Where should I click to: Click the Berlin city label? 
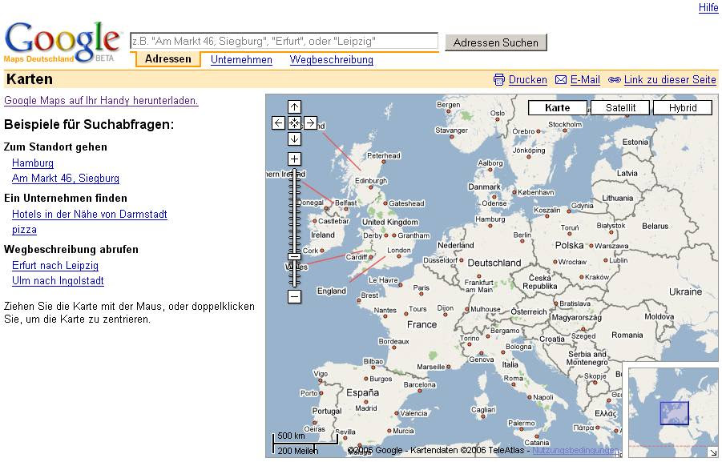pyautogui.click(x=522, y=235)
